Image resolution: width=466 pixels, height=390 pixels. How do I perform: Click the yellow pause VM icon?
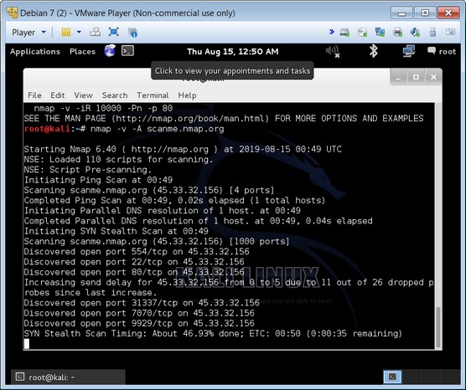[x=66, y=32]
